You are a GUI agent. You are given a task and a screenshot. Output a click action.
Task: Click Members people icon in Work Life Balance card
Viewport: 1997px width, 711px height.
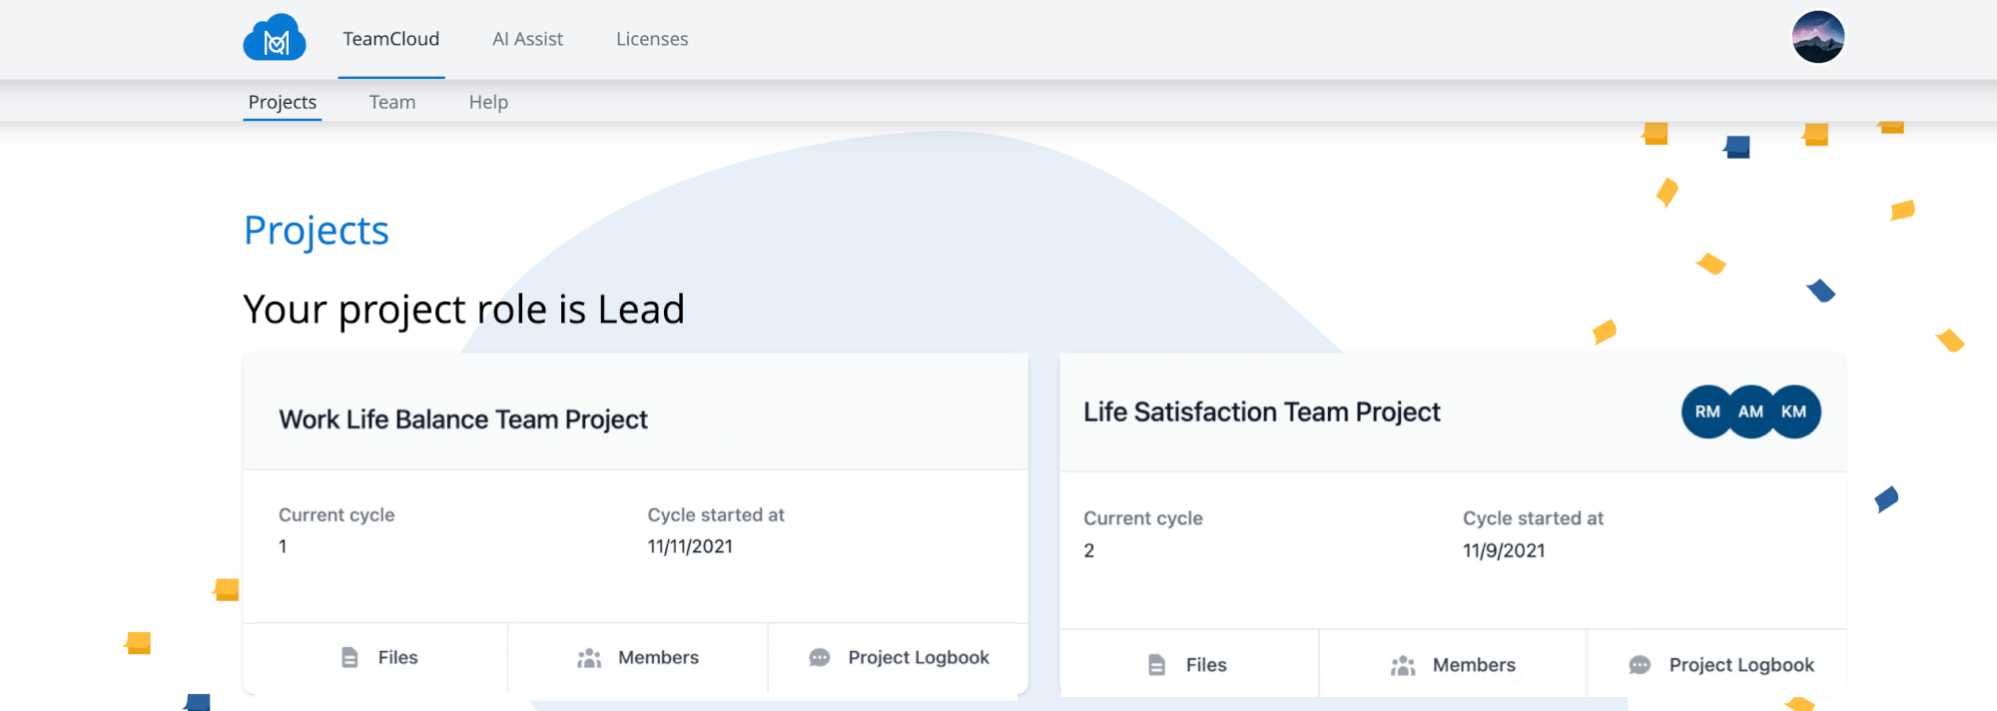point(589,658)
